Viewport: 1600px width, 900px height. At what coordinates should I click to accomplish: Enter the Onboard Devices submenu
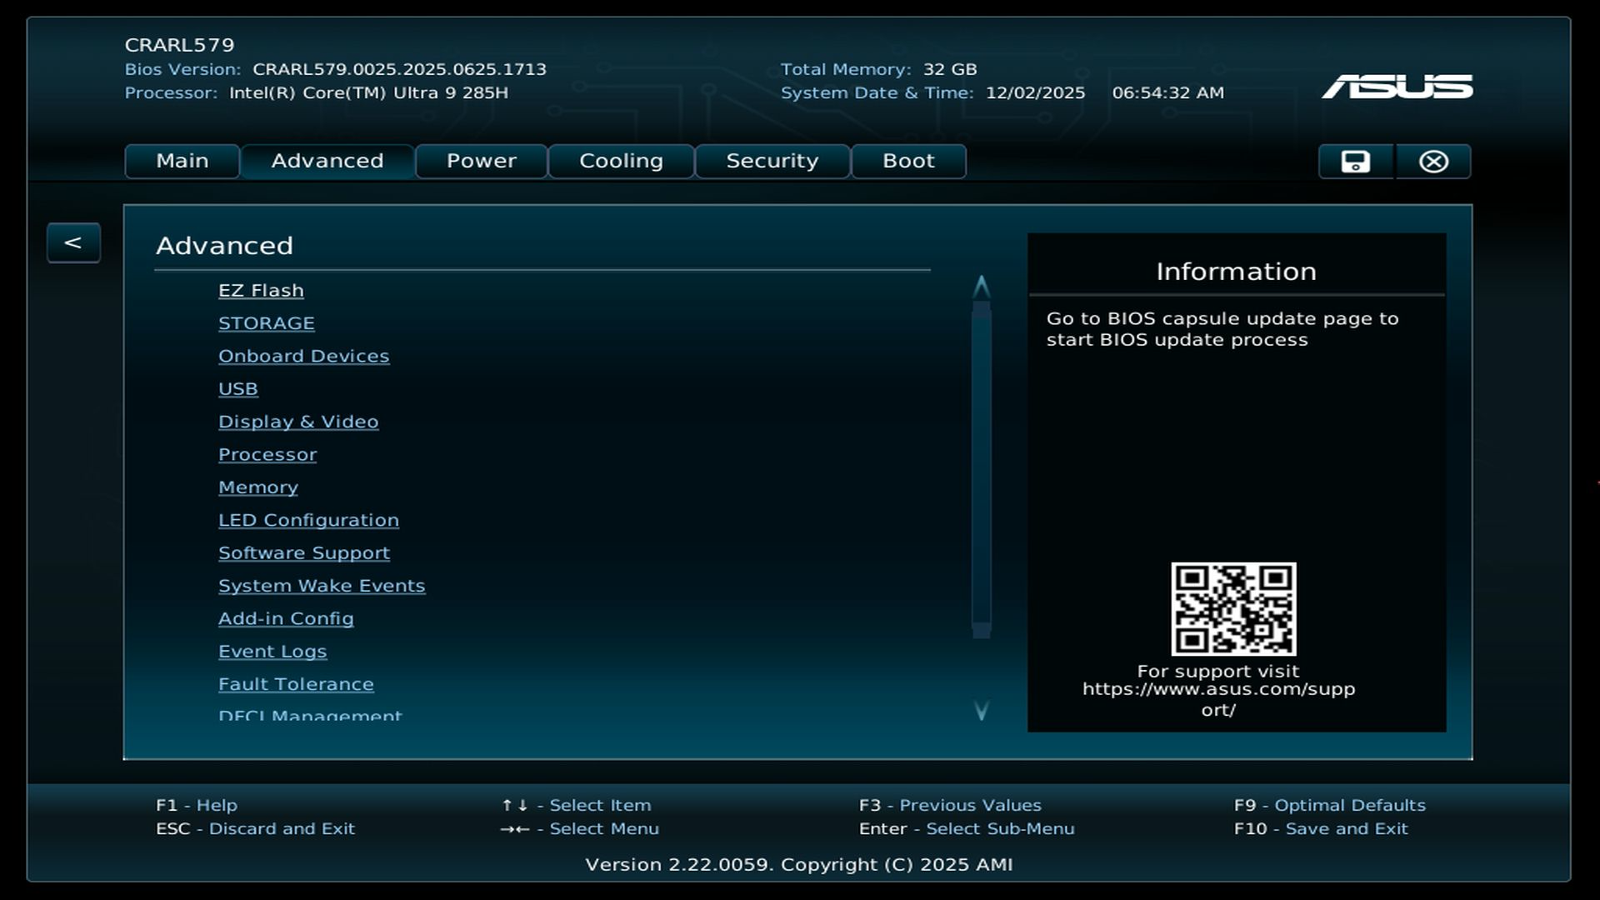(303, 357)
